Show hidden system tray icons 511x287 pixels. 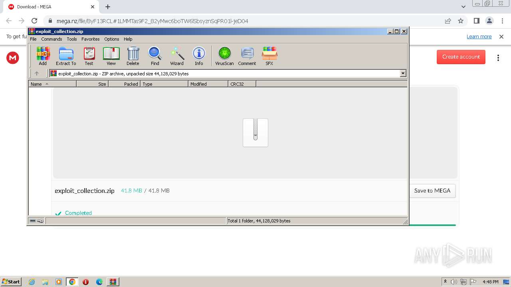445,282
